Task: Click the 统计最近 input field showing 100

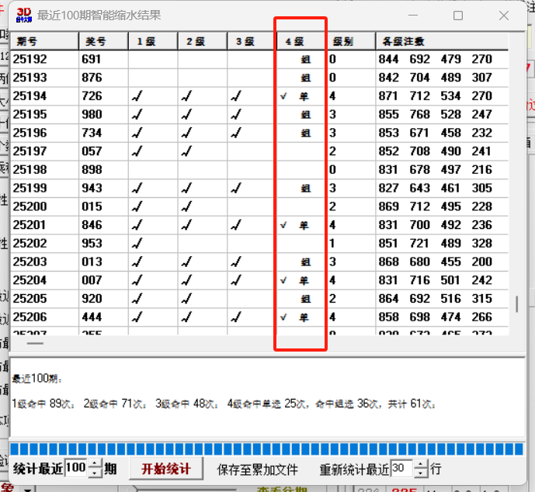Action: (76, 469)
